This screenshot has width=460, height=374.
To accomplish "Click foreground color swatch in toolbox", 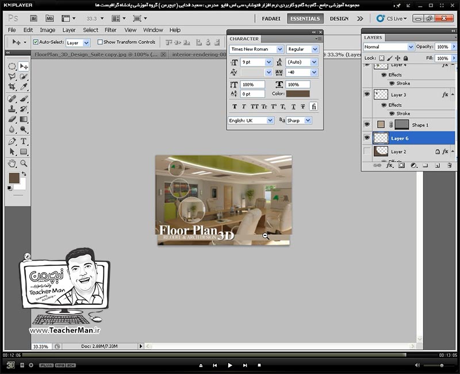I will (x=14, y=178).
